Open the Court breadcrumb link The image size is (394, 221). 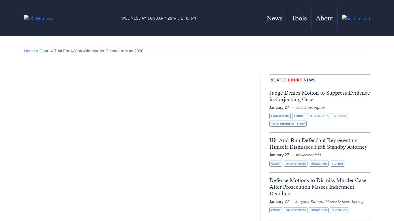[44, 51]
